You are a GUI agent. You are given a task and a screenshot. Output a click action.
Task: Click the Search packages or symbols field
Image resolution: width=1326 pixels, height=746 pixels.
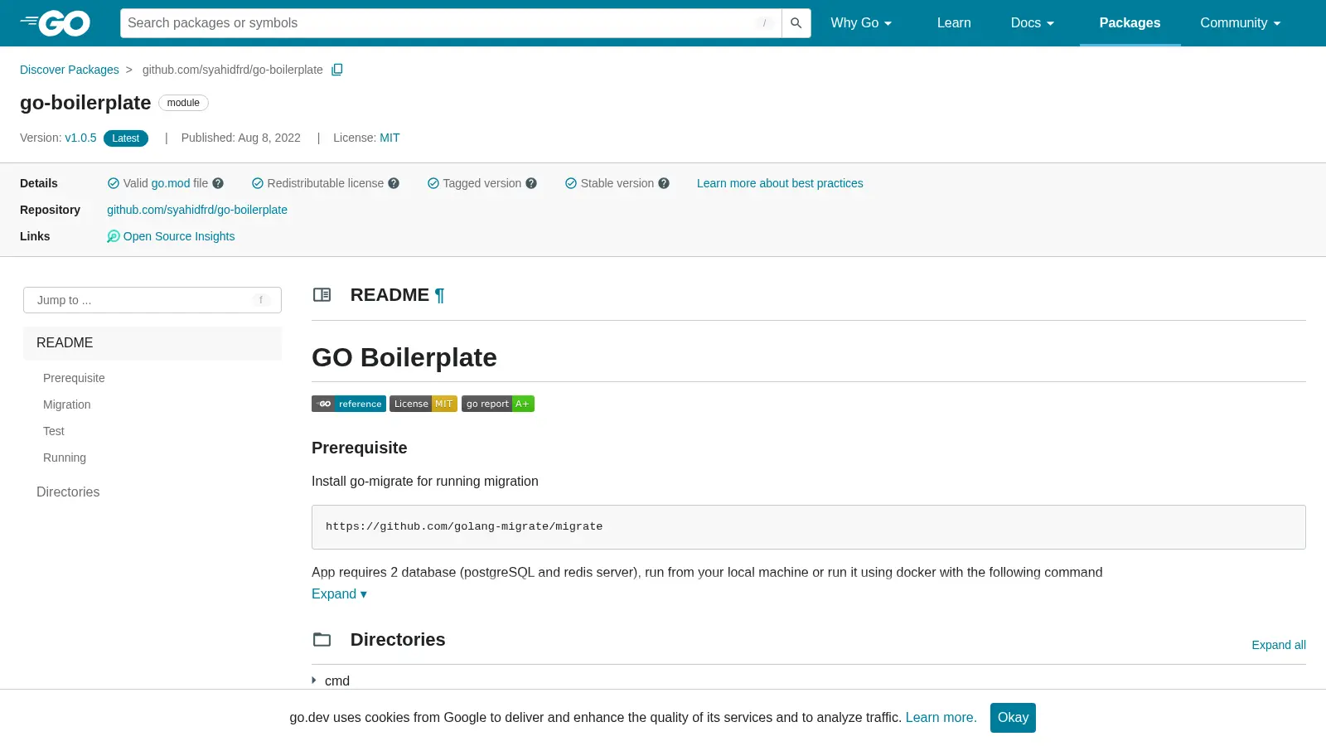(x=451, y=23)
